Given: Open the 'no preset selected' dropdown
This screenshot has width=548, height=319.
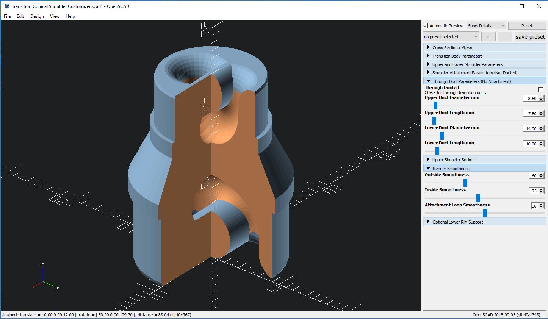Looking at the screenshot, I should (451, 37).
